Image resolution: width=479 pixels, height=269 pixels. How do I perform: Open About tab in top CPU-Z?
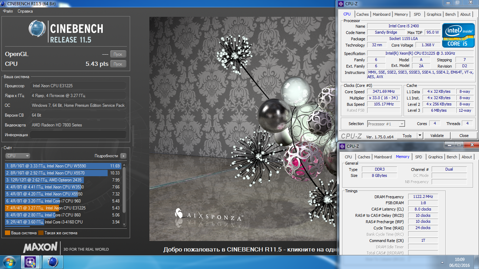click(x=465, y=14)
